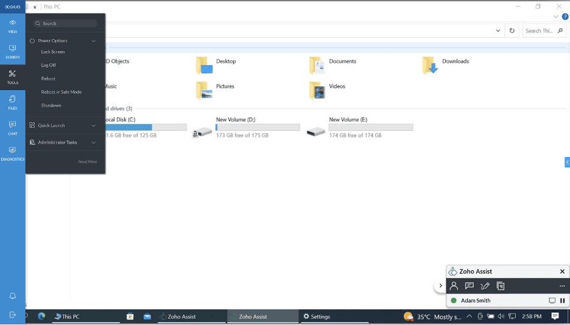
Task: Close the Zoho Assist widget
Action: pos(562,271)
